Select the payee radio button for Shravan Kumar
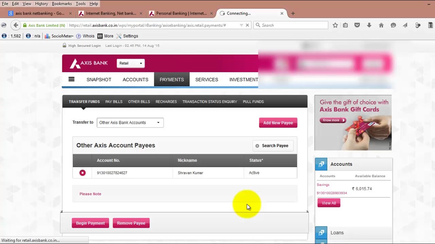Viewport: 435px width, 244px height. [x=82, y=173]
